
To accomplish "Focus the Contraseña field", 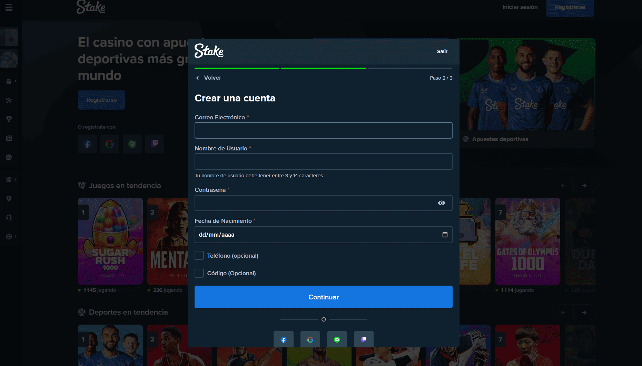I will [x=324, y=203].
